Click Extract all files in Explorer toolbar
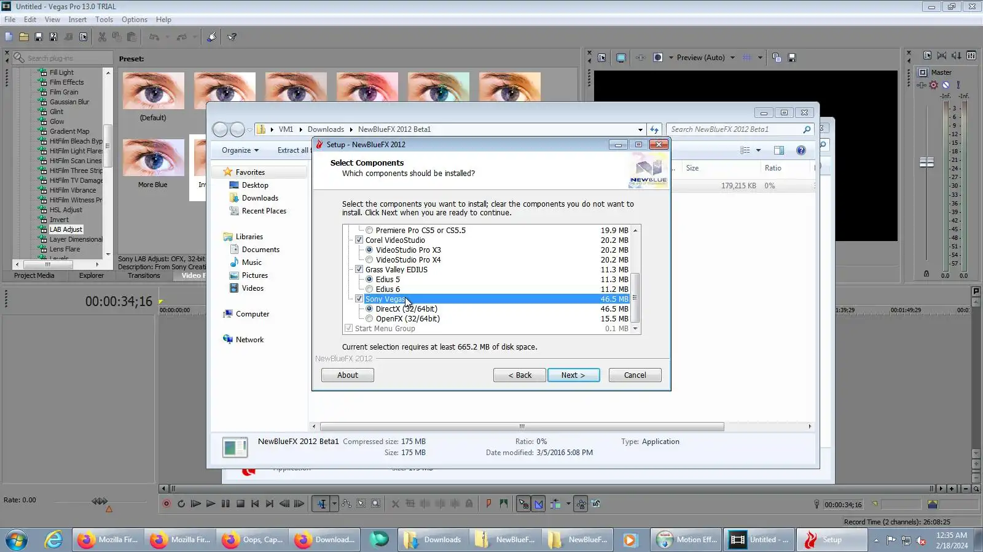983x552 pixels. point(293,150)
